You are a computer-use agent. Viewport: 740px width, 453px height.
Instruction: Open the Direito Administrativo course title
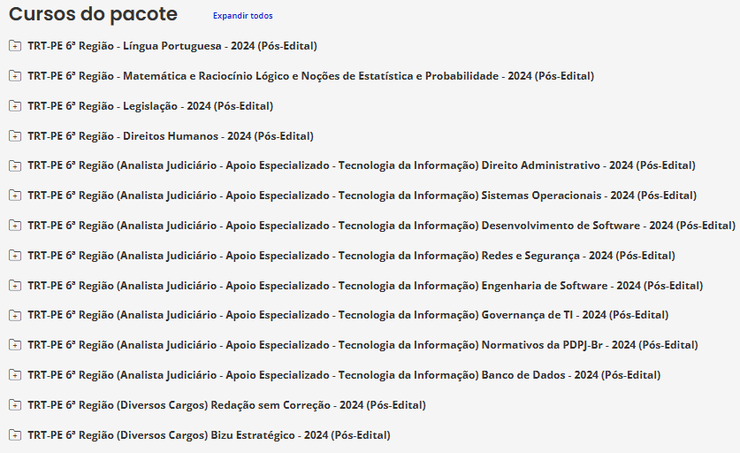click(362, 165)
